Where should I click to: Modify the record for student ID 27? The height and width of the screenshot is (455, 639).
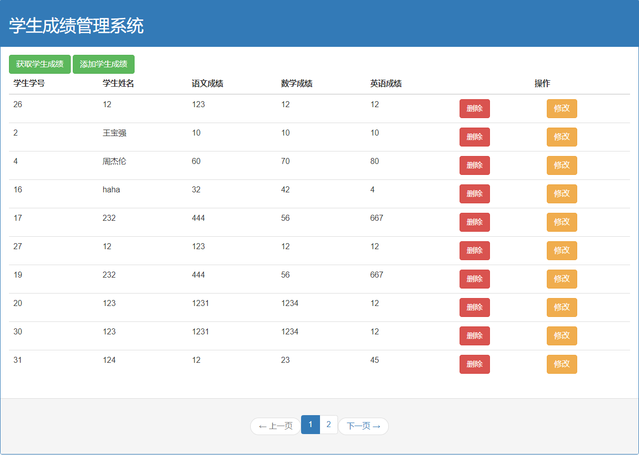tap(562, 251)
